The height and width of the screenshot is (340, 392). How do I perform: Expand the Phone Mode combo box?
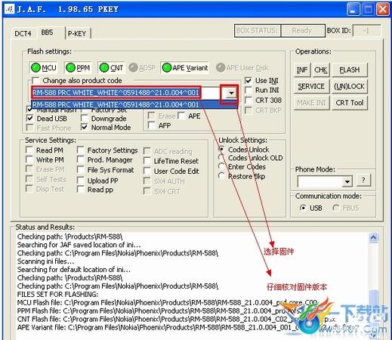[x=347, y=181]
